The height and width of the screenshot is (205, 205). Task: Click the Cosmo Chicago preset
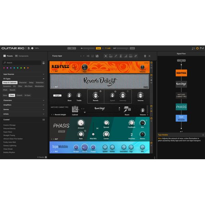pyautogui.click(x=10, y=125)
